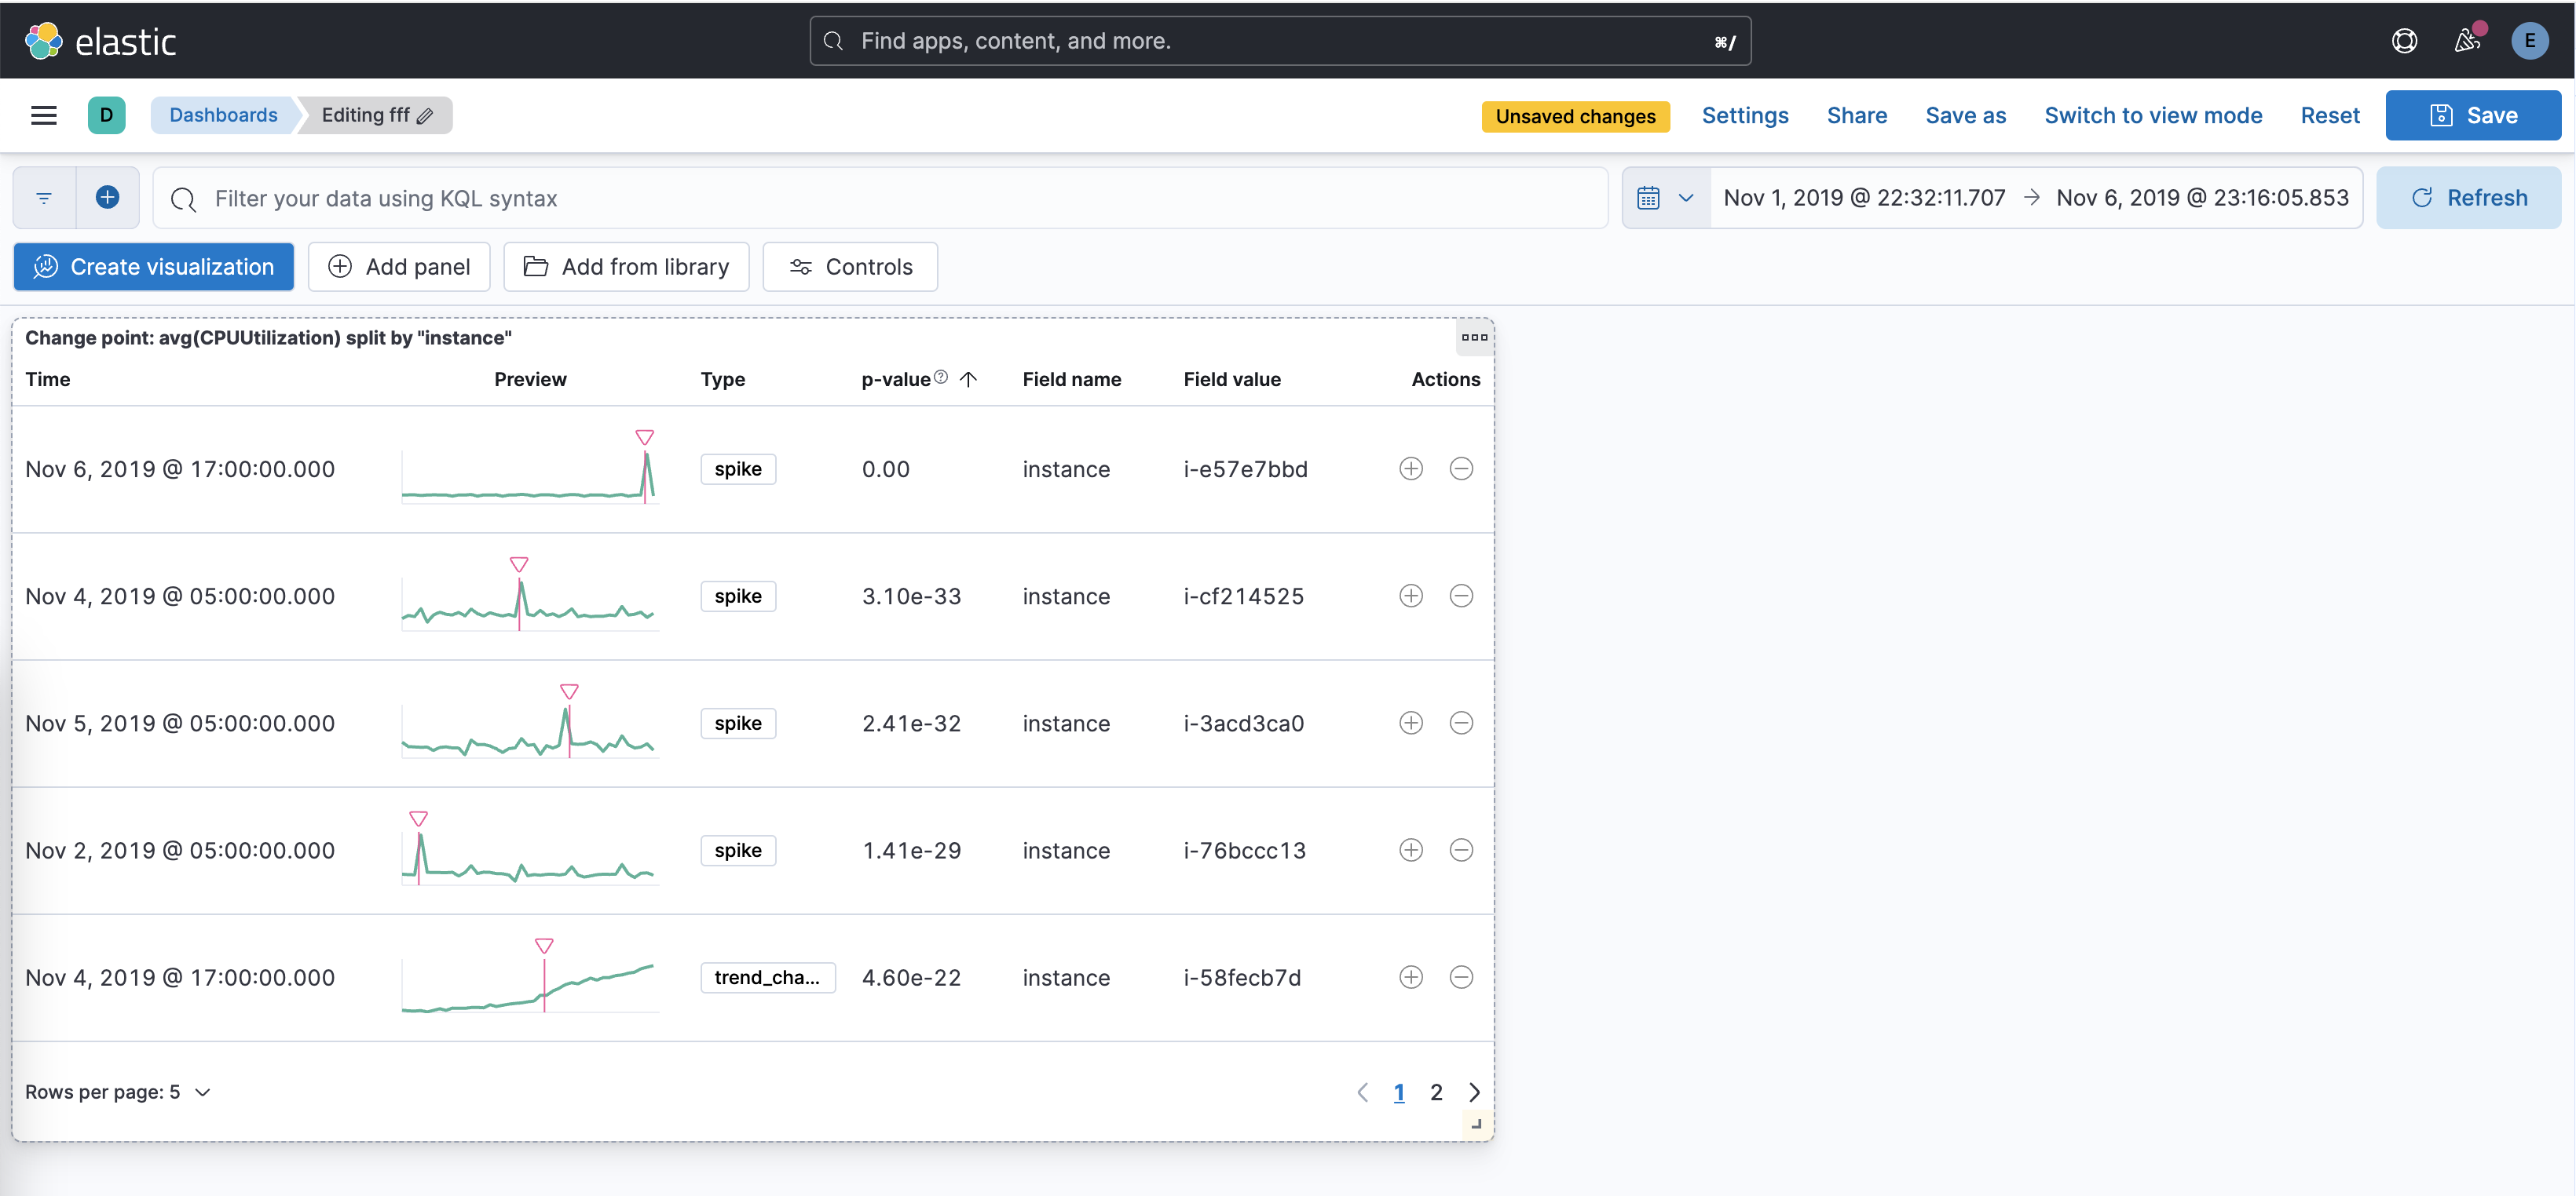Add a filter with the plus icon
Image resolution: width=2576 pixels, height=1196 pixels.
[x=107, y=198]
